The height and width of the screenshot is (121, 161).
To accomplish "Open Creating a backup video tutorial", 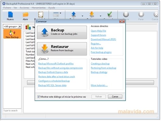I will point(100,64).
